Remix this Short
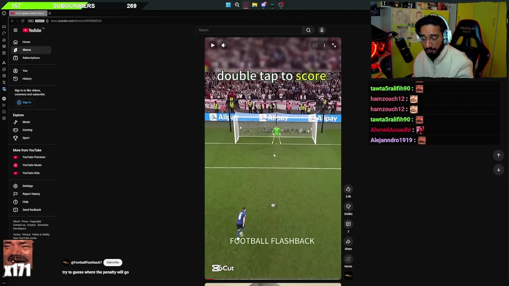 click(x=348, y=259)
